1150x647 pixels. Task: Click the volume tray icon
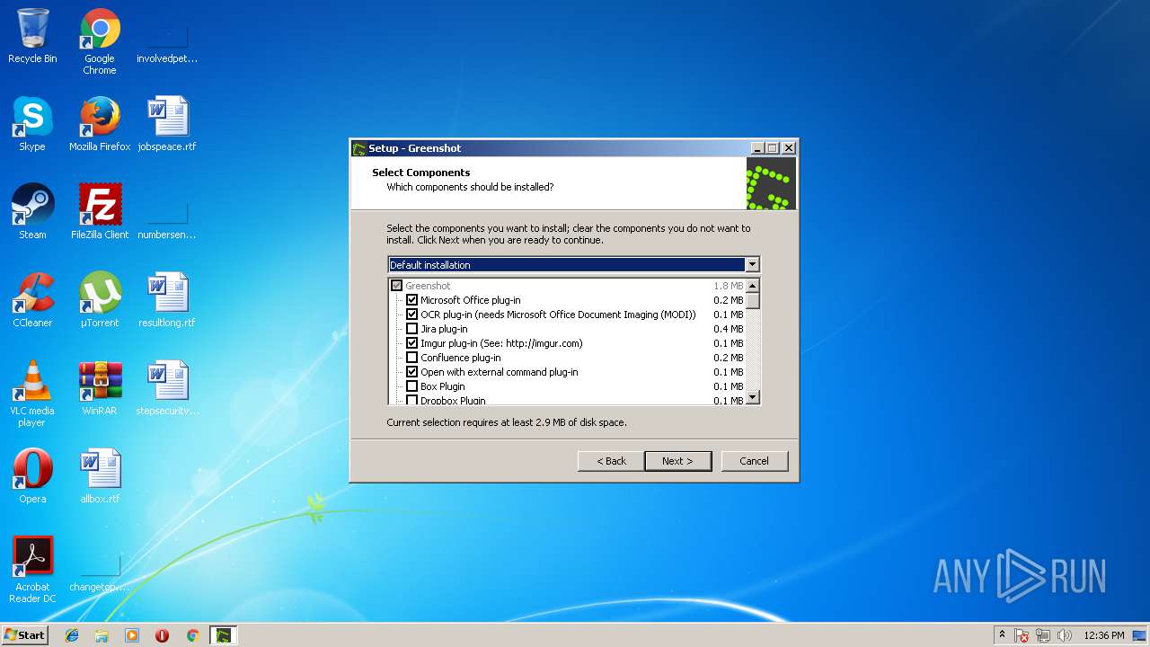click(x=1065, y=635)
